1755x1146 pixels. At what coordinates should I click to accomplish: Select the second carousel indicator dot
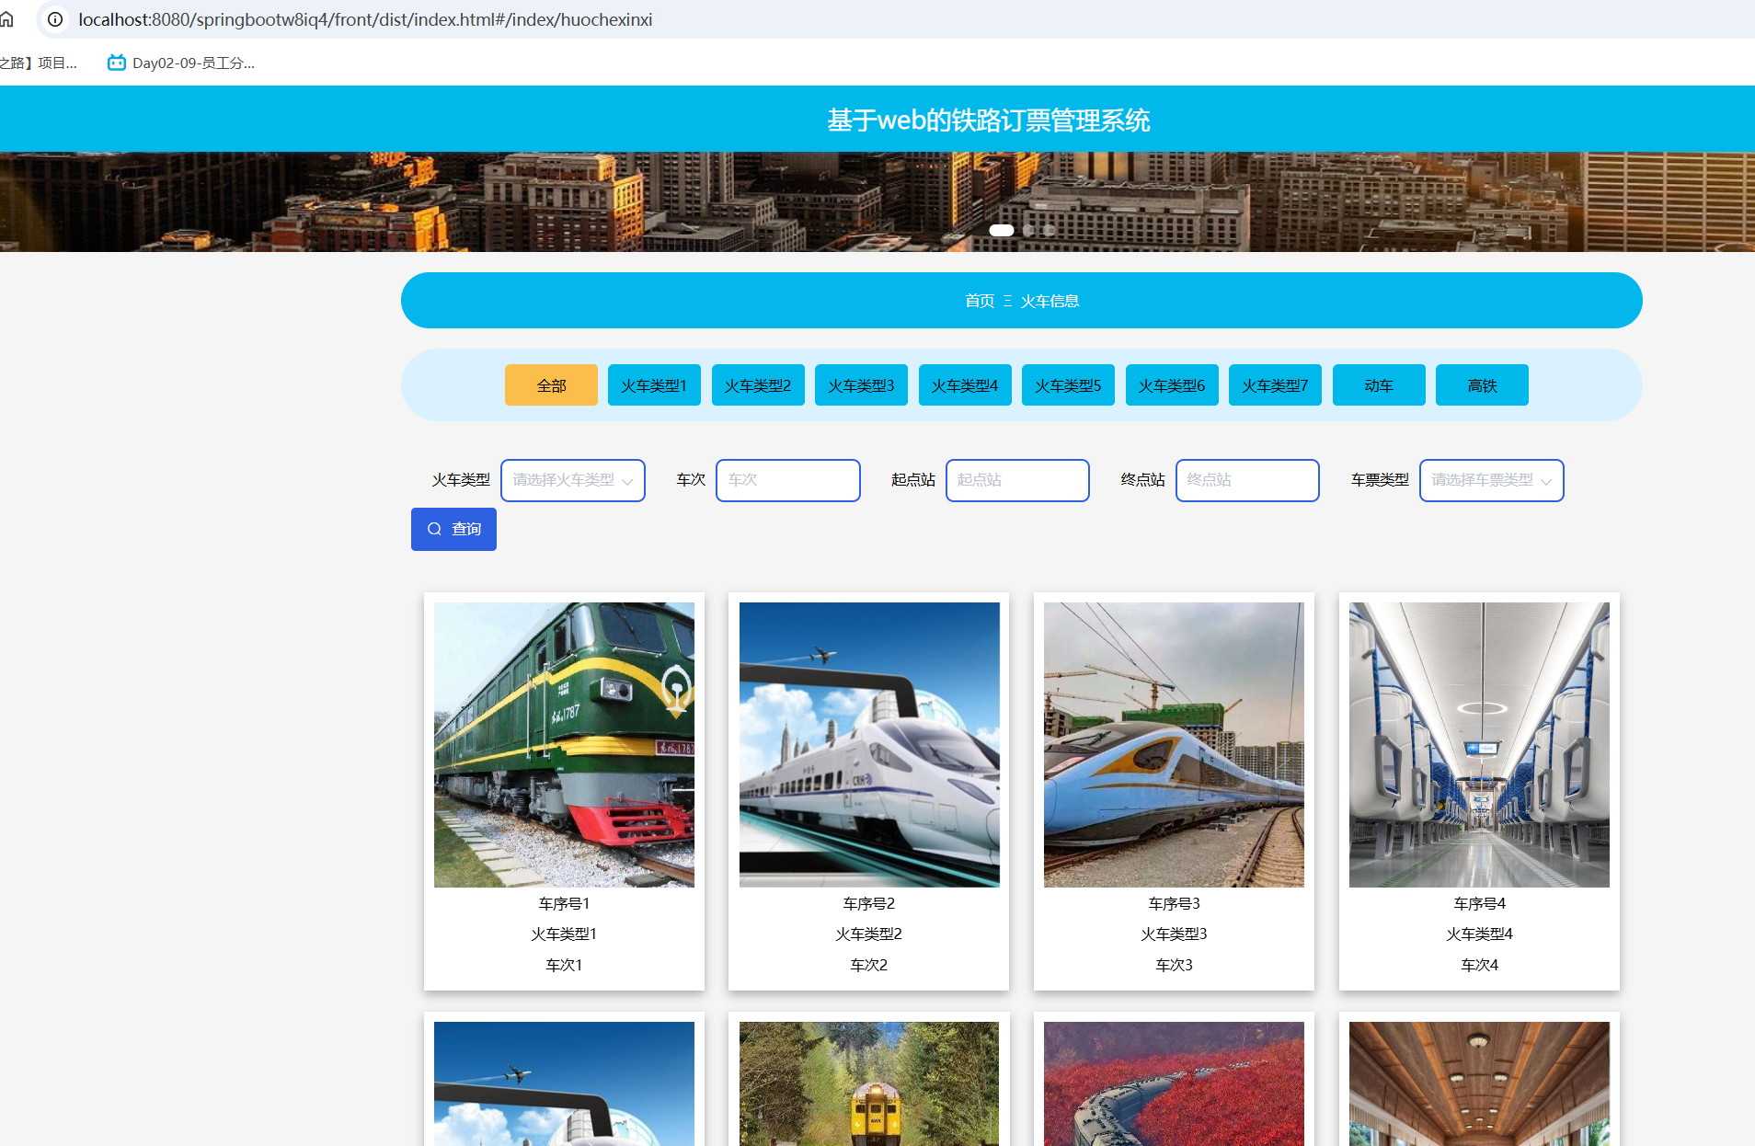point(1028,230)
